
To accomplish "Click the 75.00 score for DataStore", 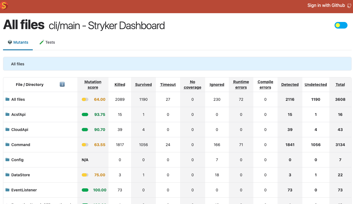I will click(x=100, y=175).
